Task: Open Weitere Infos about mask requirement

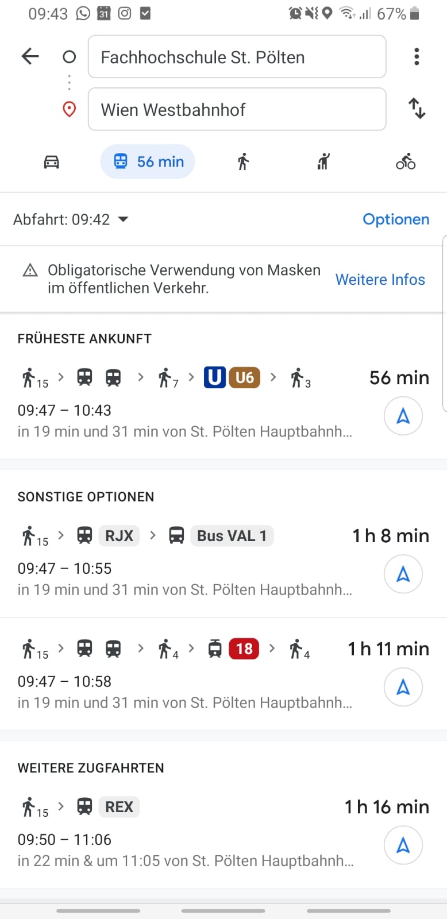Action: pyautogui.click(x=380, y=279)
